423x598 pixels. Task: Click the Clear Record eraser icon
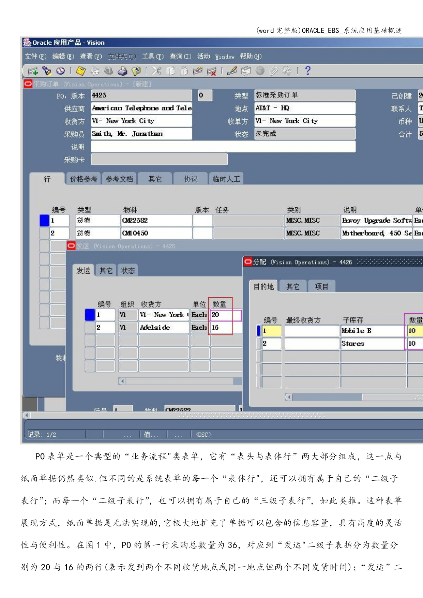tap(198, 71)
